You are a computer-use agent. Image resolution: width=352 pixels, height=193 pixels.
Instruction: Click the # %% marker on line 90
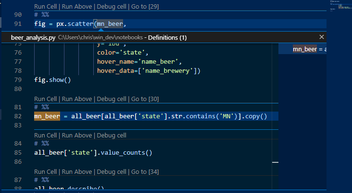41,14
